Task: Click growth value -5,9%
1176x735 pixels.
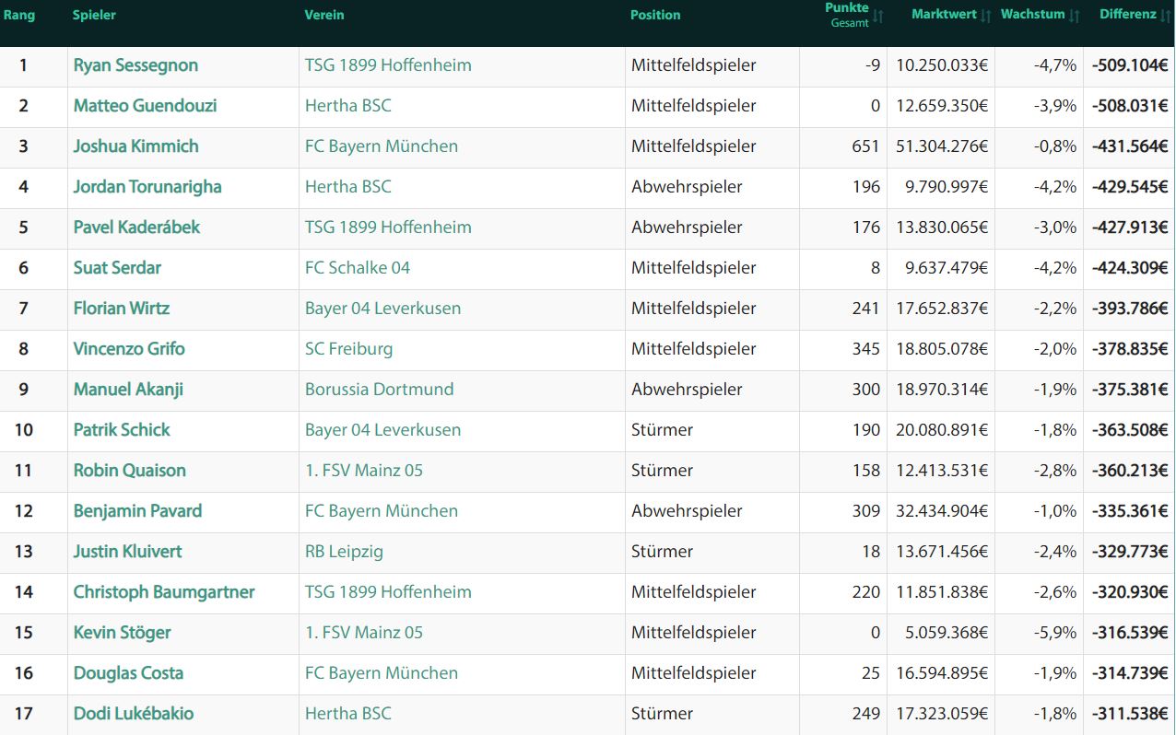Action: (x=1055, y=633)
